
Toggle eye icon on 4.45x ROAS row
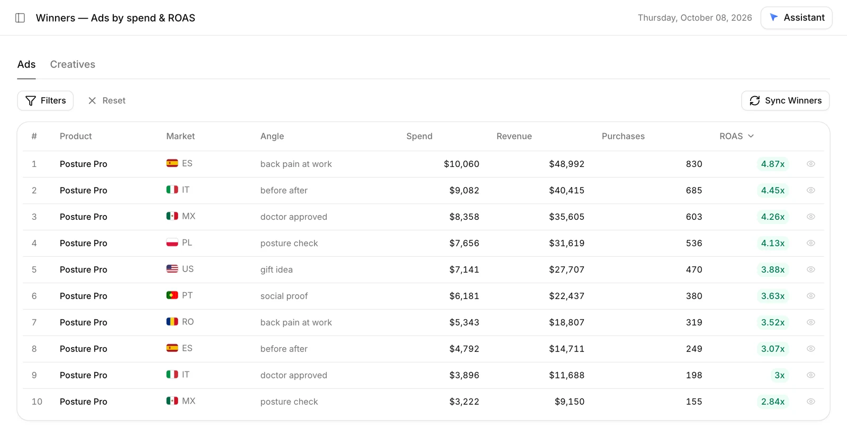pyautogui.click(x=810, y=190)
